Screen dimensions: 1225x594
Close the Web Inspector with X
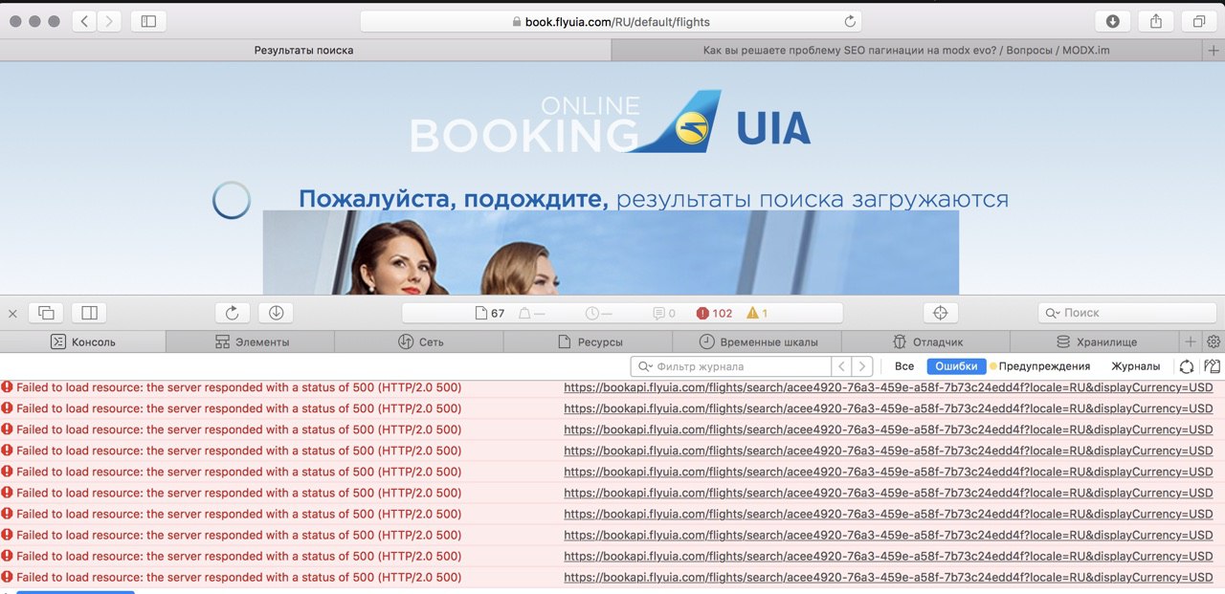[x=12, y=313]
